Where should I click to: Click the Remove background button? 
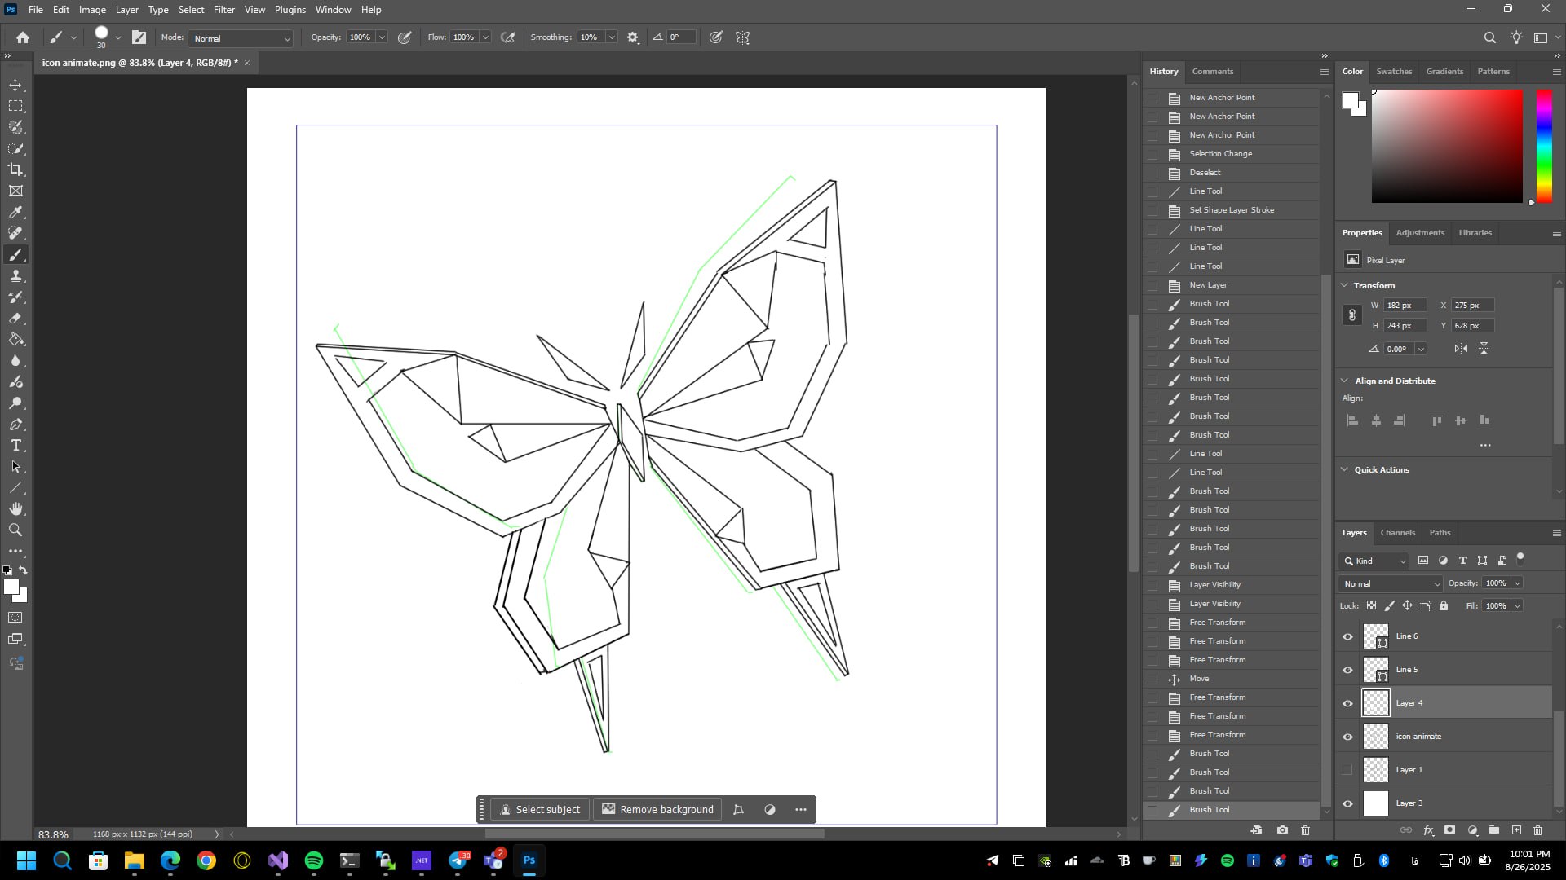point(657,809)
